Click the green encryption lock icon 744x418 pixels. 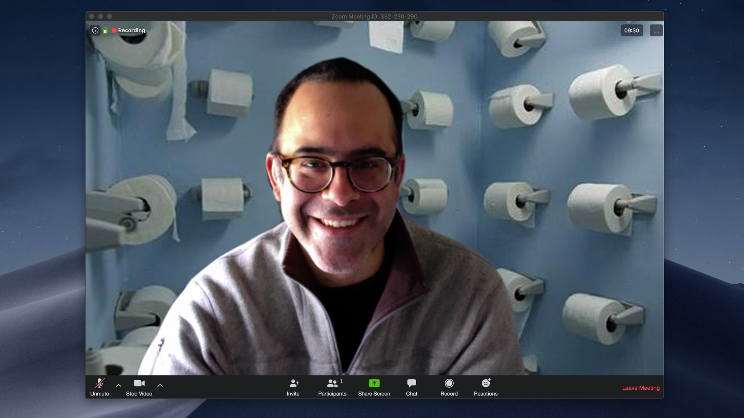(105, 30)
